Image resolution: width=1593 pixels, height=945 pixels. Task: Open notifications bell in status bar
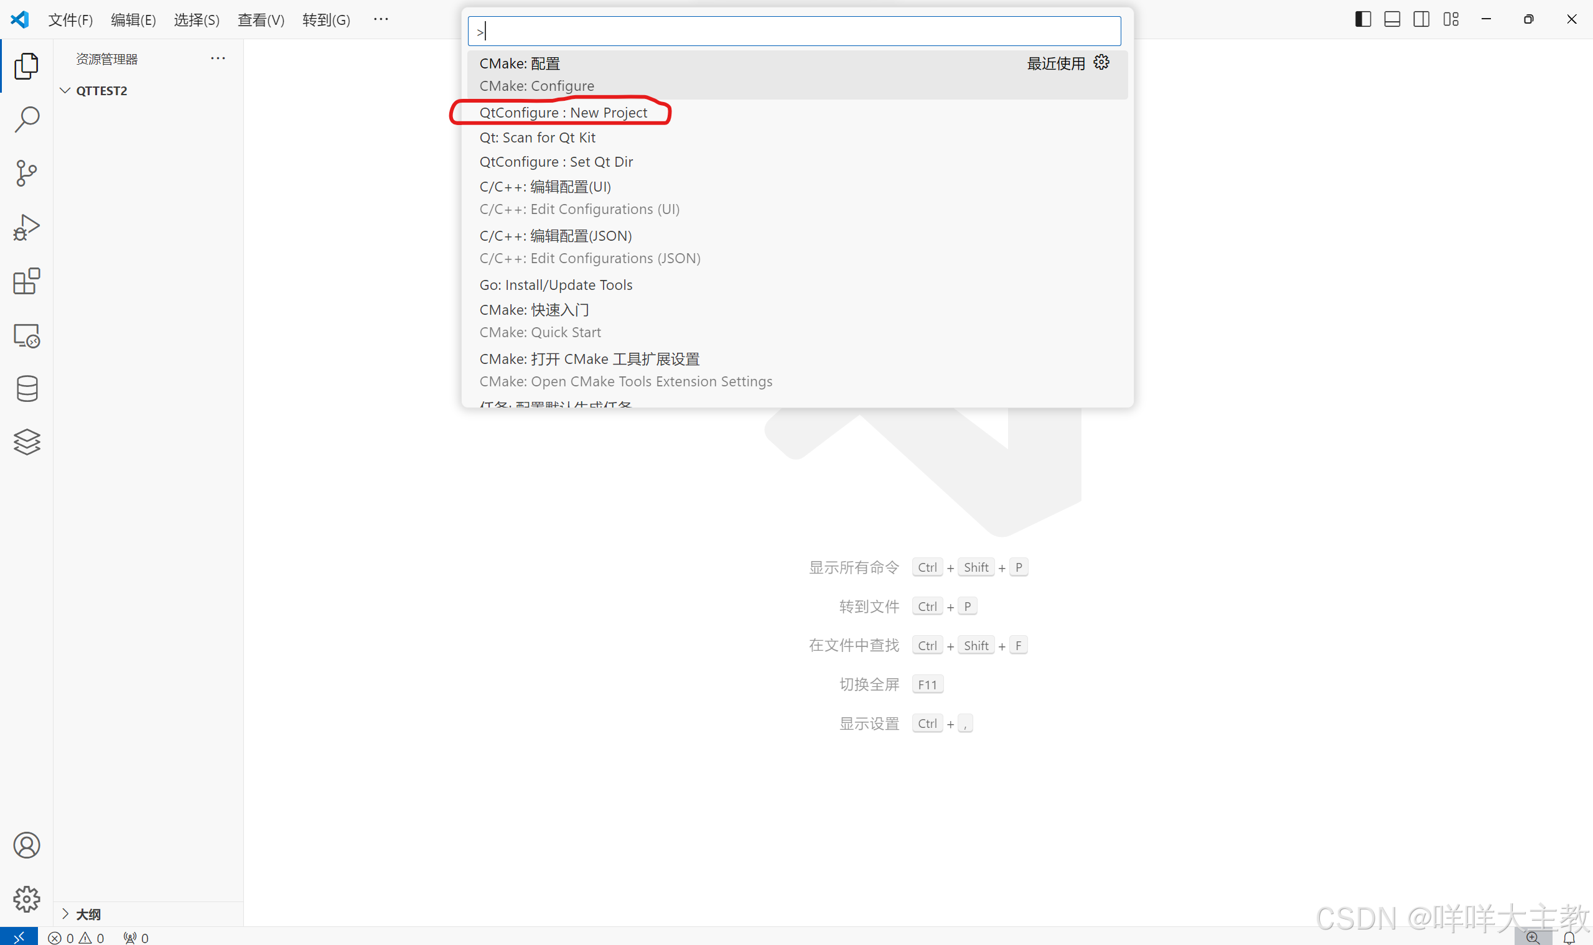click(x=1569, y=938)
